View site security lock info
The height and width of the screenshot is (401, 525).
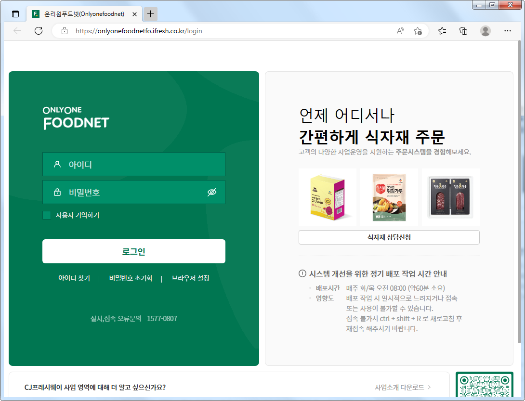[x=65, y=31]
